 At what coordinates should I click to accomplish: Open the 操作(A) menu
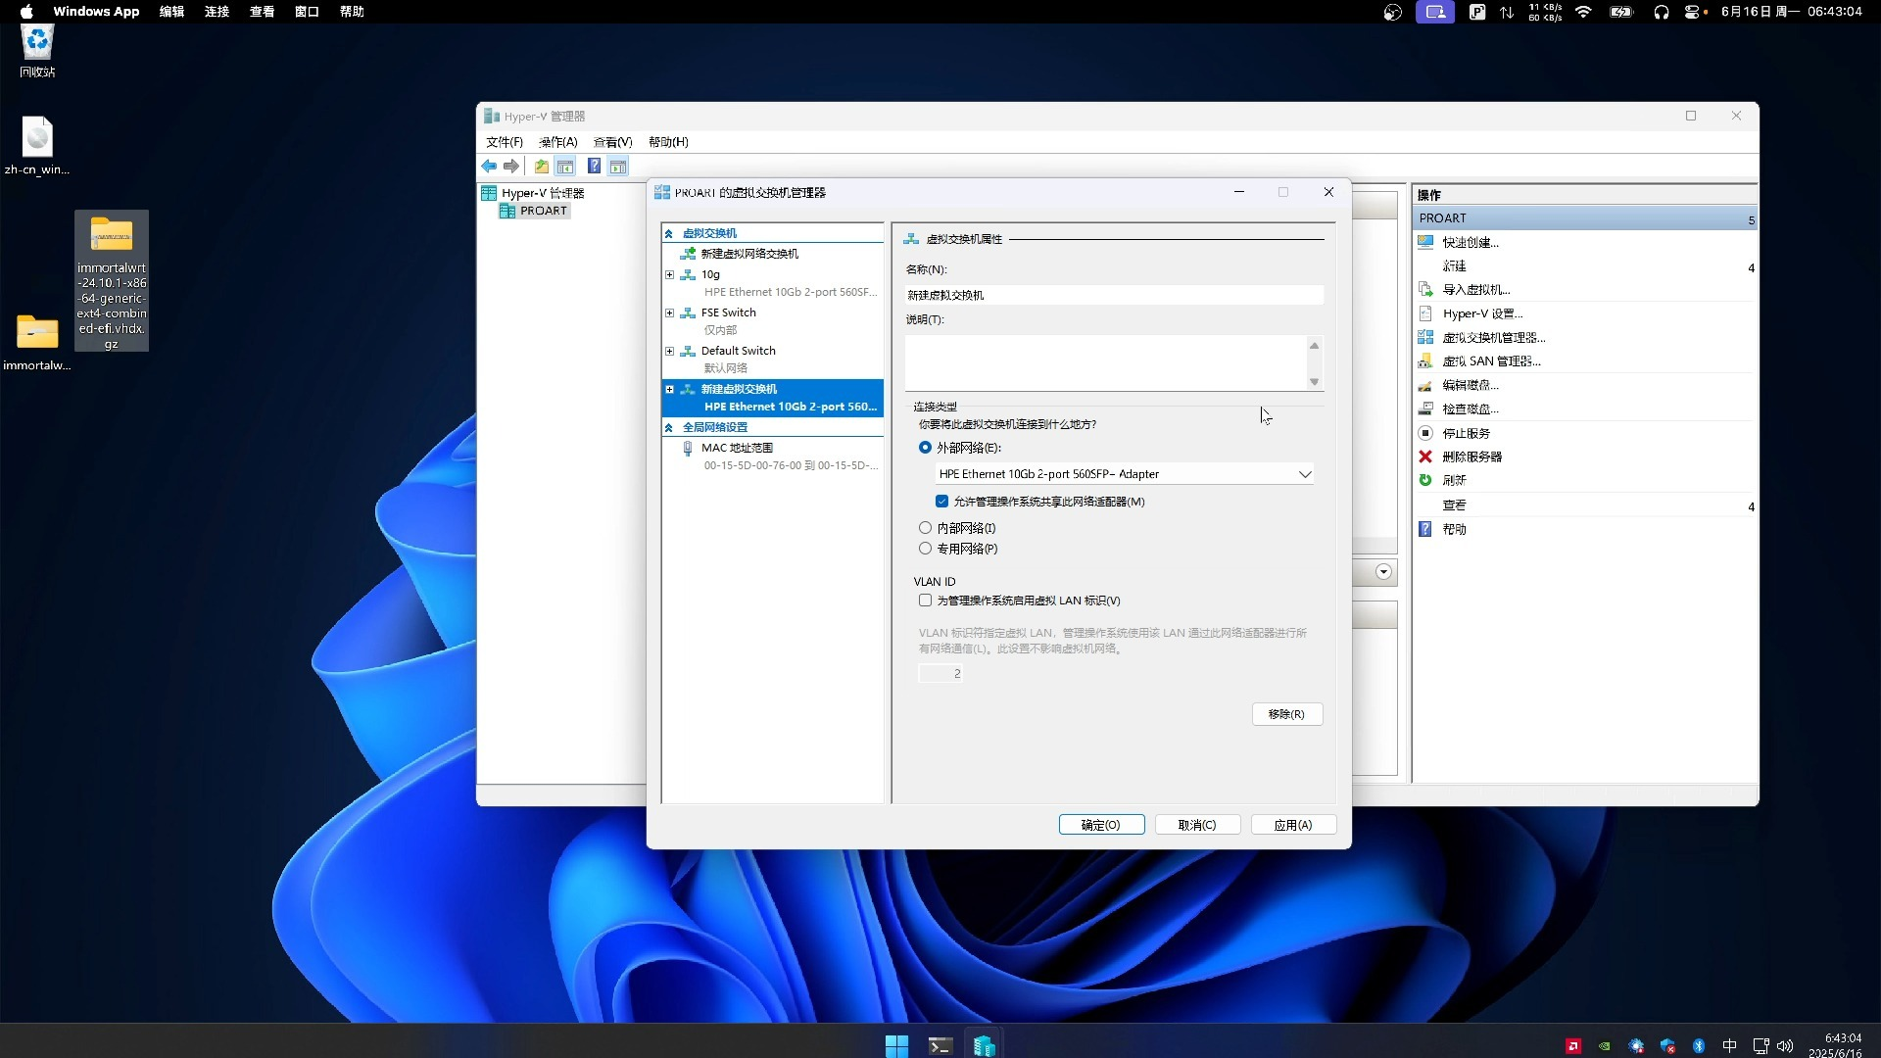click(558, 142)
